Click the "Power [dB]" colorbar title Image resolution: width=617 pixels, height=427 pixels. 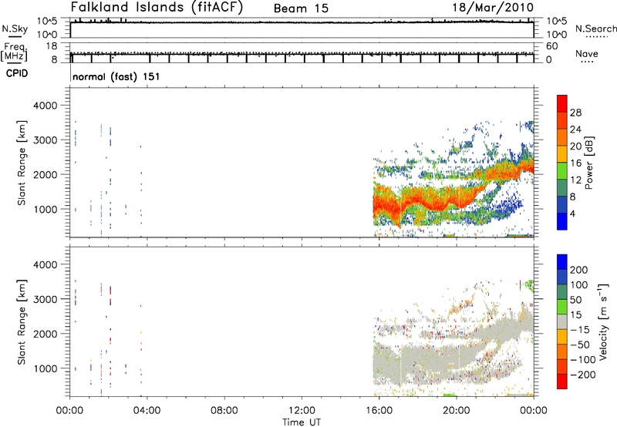click(589, 163)
